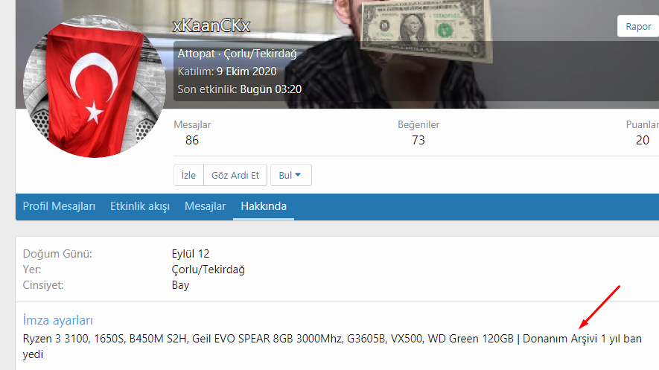Click the birthday value Eylül 12
The width and height of the screenshot is (659, 370).
[191, 254]
